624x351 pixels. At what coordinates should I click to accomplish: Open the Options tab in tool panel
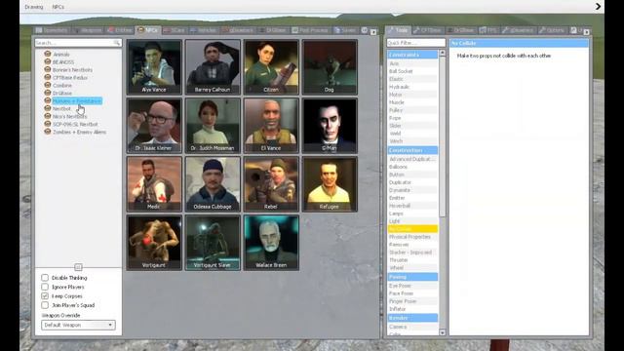(552, 30)
